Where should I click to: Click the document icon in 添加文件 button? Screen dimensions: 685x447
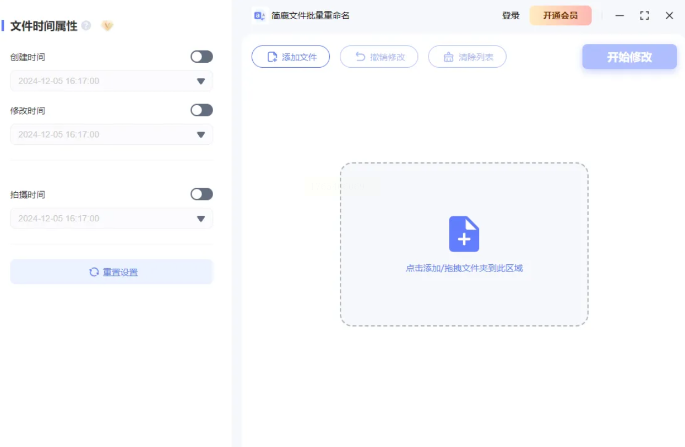(272, 57)
